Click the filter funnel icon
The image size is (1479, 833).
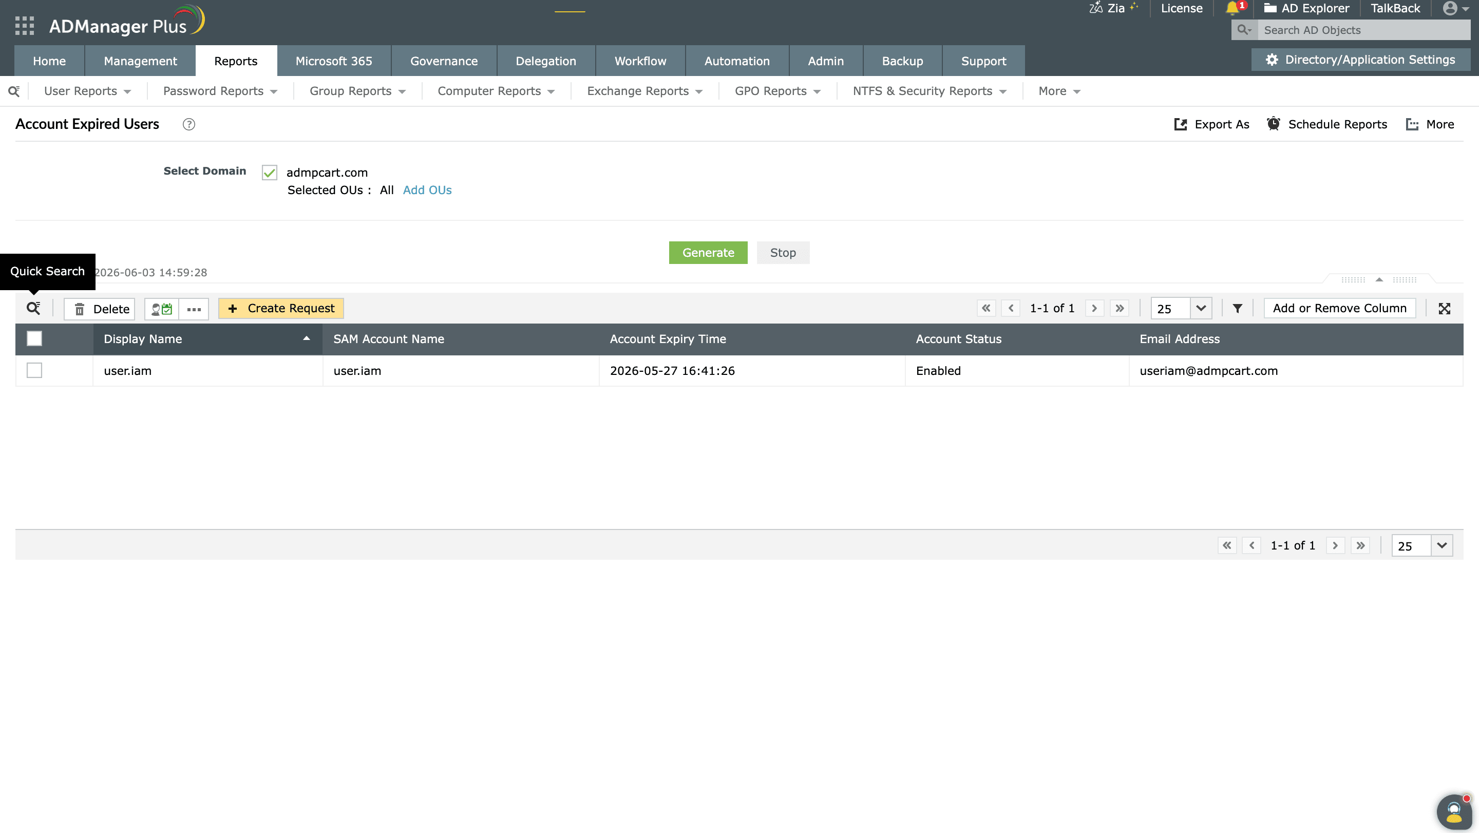[x=1237, y=308]
